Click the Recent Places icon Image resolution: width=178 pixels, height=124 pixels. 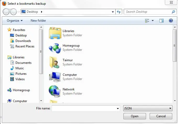click(12, 46)
